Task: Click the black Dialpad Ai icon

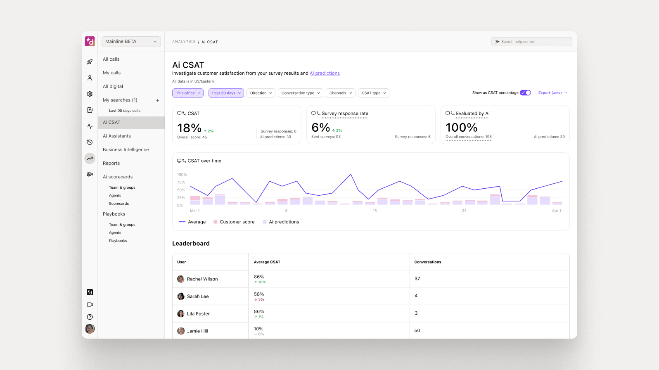Action: (x=90, y=292)
